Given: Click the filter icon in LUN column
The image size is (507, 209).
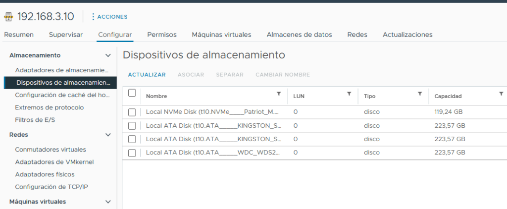Looking at the screenshot, I should [349, 94].
